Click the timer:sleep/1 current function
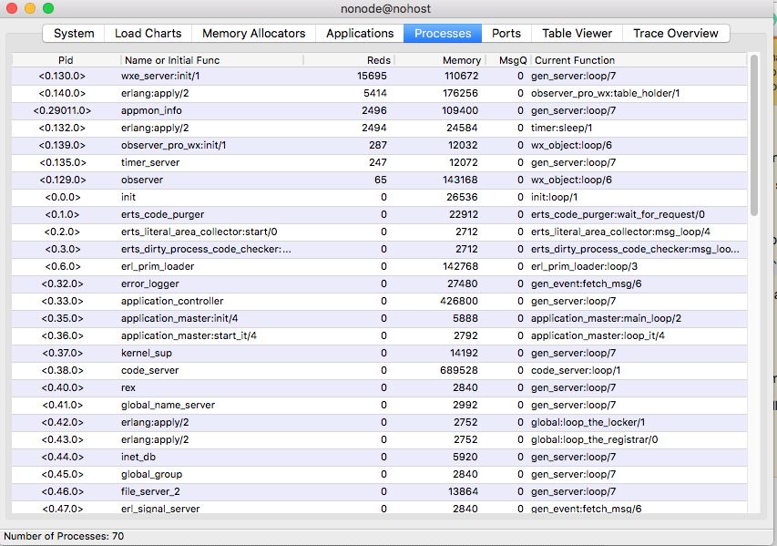The image size is (777, 546). click(x=561, y=128)
